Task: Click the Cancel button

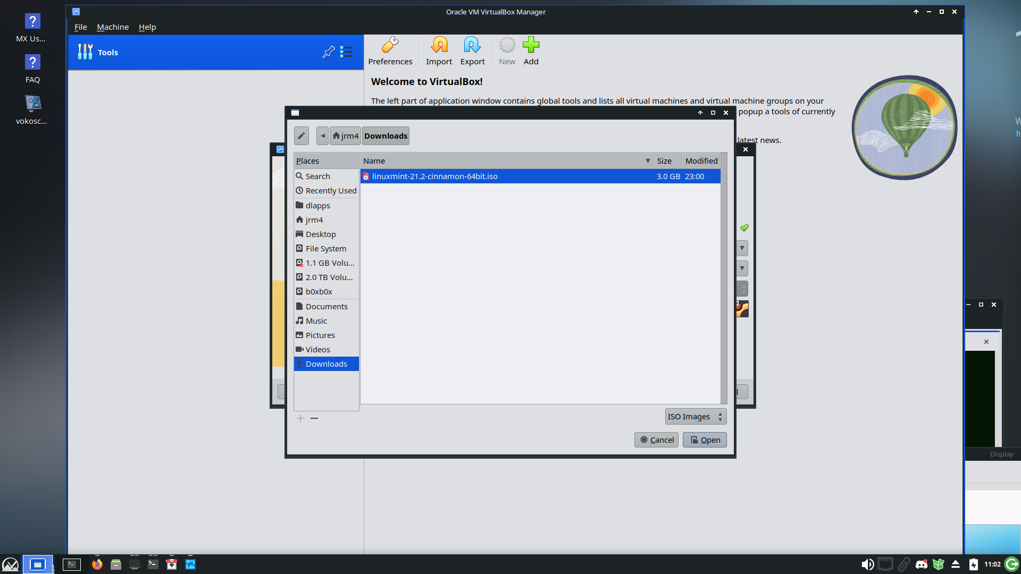Action: 656,440
